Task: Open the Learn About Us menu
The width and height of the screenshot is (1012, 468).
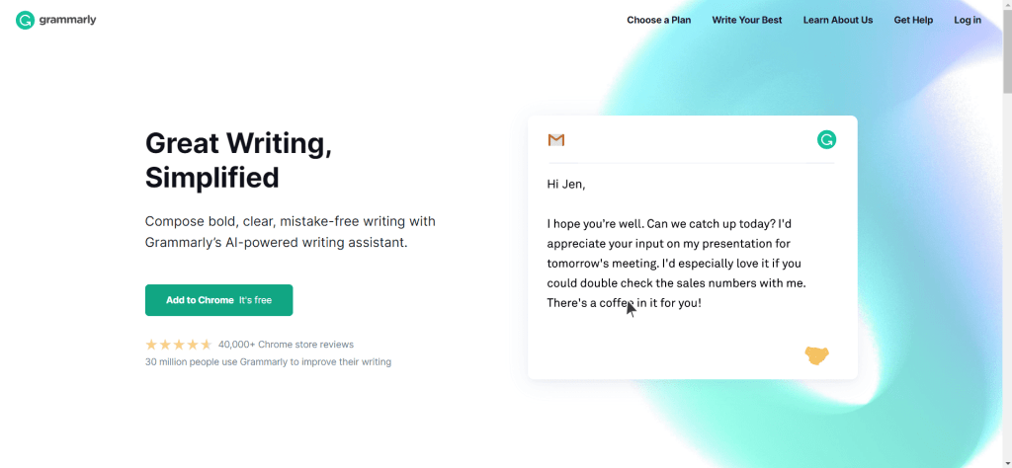Action: point(838,20)
